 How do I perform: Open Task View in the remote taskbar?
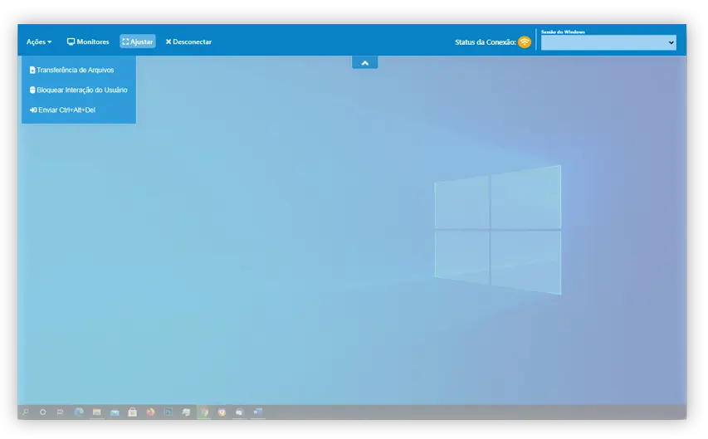pyautogui.click(x=60, y=412)
